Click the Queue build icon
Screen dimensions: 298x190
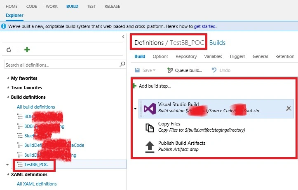(170, 70)
